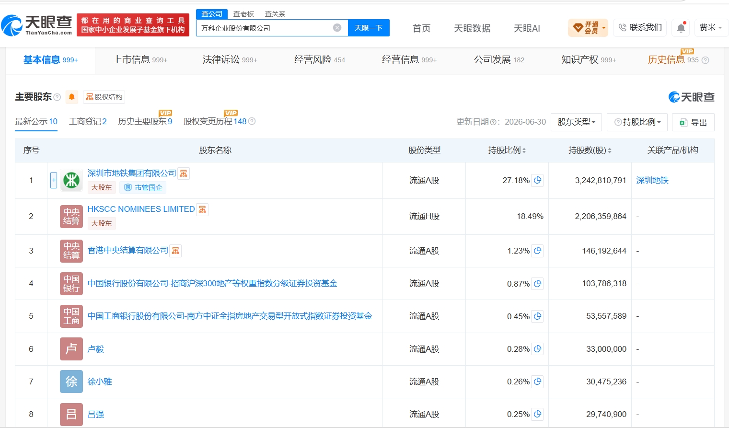
Task: Switch to the 公司发展 tab
Action: pyautogui.click(x=499, y=60)
